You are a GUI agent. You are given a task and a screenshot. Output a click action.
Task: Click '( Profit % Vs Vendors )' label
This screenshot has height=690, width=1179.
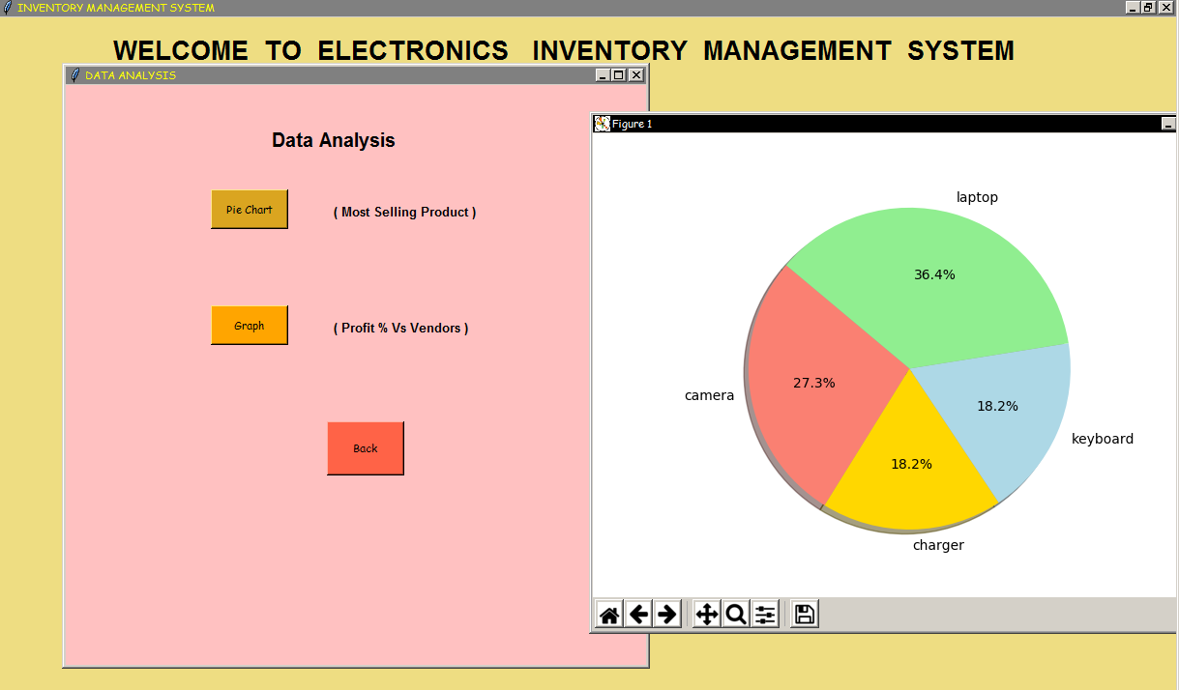pos(400,329)
